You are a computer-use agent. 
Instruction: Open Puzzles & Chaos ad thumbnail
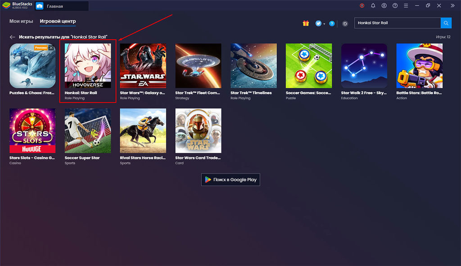click(32, 66)
